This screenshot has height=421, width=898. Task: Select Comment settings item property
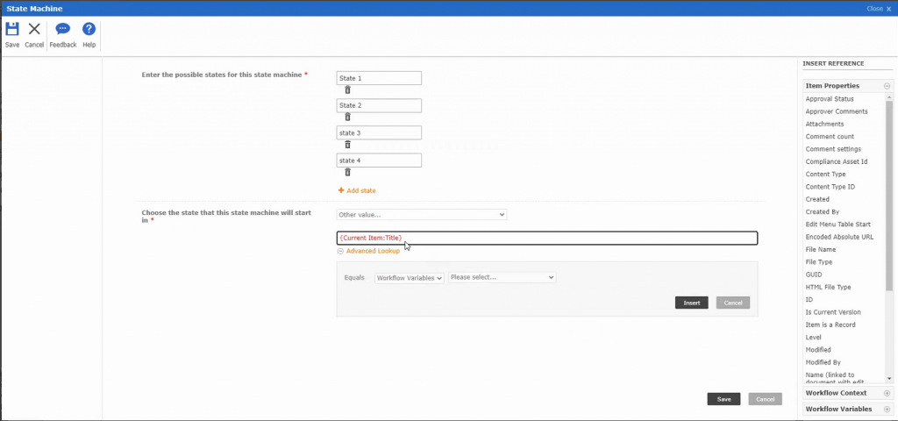pyautogui.click(x=833, y=149)
